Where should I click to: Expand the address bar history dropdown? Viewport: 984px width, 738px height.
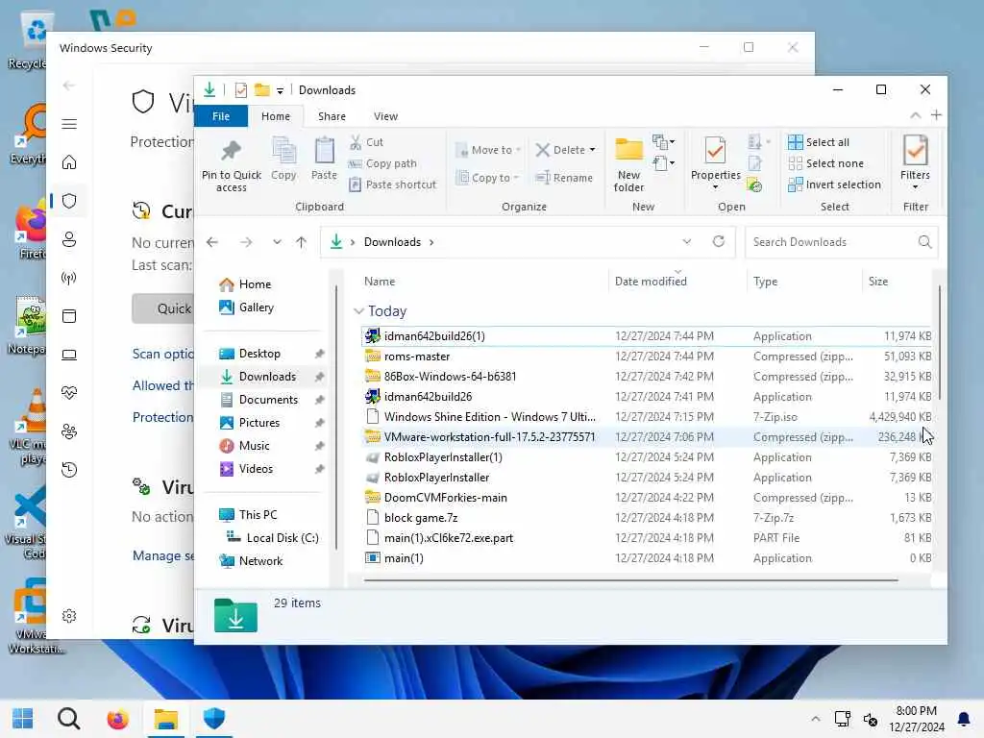tap(686, 242)
